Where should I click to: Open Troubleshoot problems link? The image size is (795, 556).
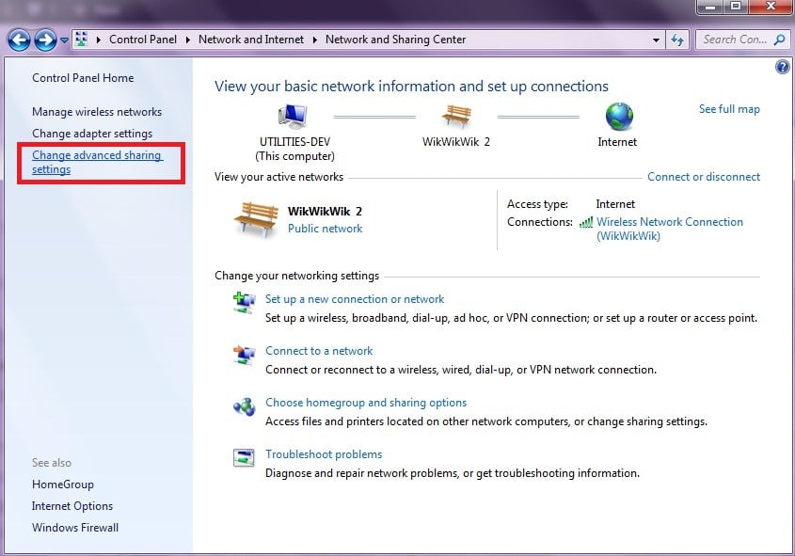[324, 454]
